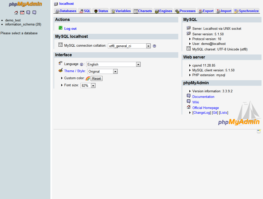The width and height of the screenshot is (263, 199).
Task: Click the Reset custom color button
Action: click(x=96, y=78)
